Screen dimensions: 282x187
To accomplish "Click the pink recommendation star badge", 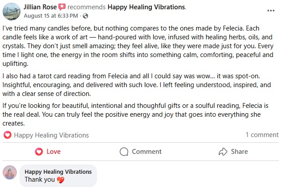I will tap(62, 7).
